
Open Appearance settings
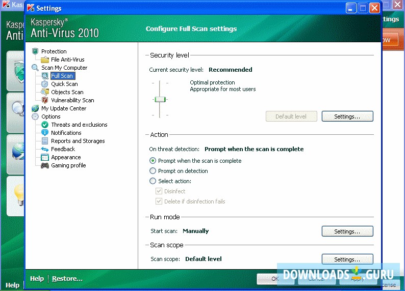pos(66,157)
